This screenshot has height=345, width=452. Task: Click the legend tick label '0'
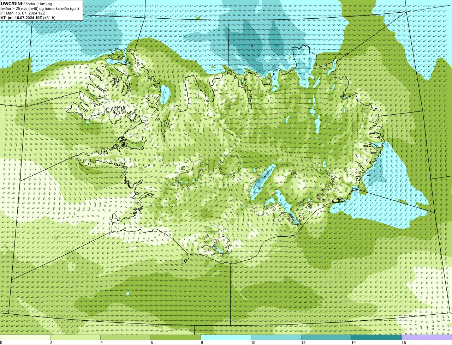[1, 343]
